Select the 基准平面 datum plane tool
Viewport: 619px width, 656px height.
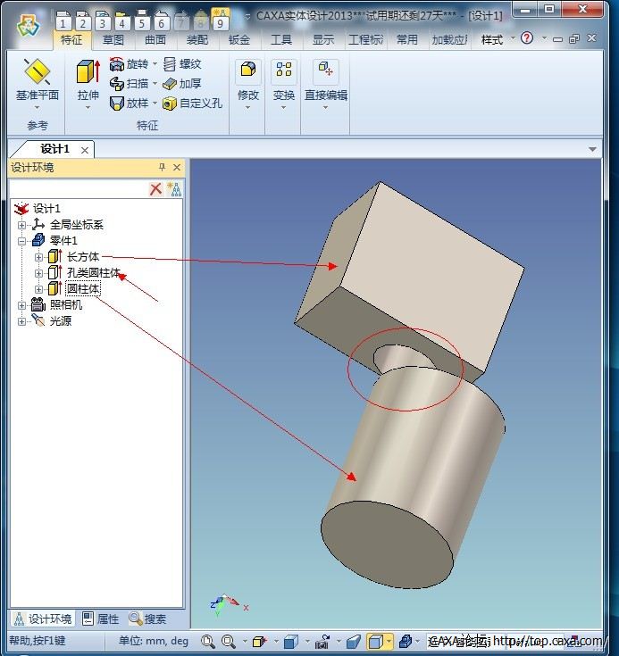[37, 73]
